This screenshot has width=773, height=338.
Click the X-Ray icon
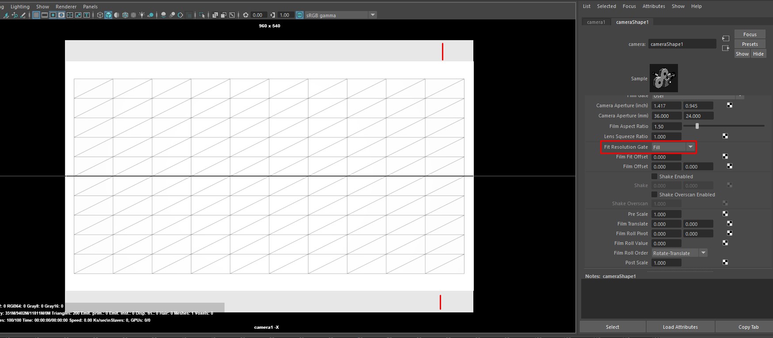click(215, 15)
